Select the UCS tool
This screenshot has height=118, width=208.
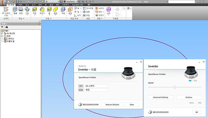tap(77, 15)
